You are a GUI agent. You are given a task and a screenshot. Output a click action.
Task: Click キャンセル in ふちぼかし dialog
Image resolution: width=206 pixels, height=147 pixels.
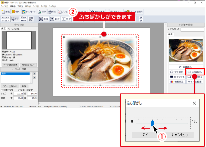point(179,135)
